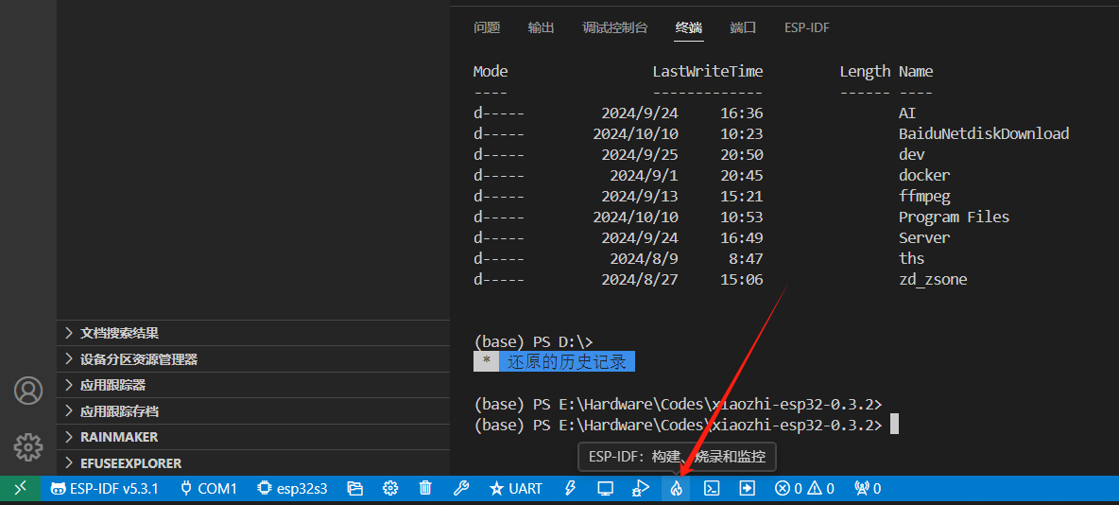Click the remote window indicator in status bar
1119x505 pixels.
click(x=20, y=489)
